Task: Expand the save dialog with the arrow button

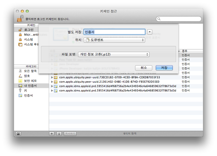Action: coord(150,32)
